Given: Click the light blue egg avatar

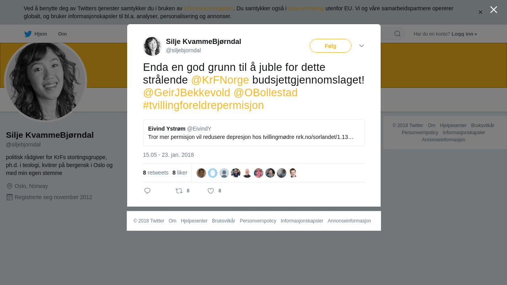Looking at the screenshot, I should point(213,173).
